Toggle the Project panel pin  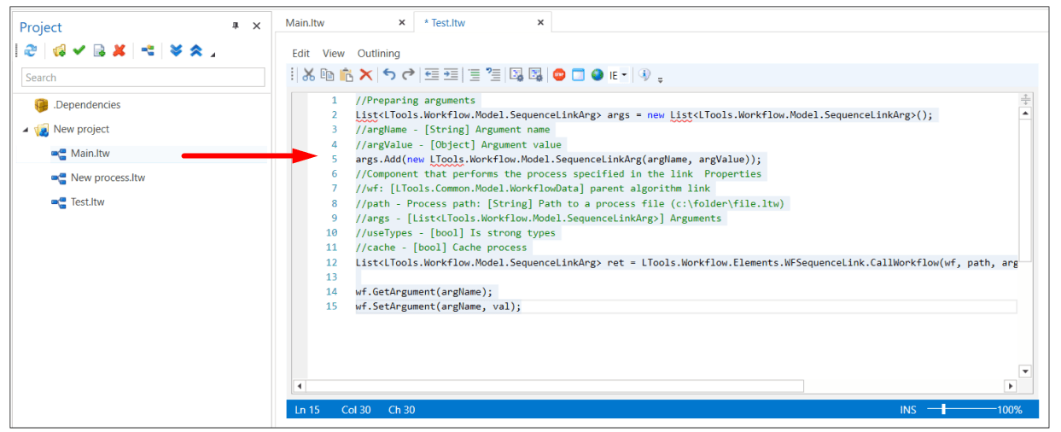pyautogui.click(x=236, y=26)
